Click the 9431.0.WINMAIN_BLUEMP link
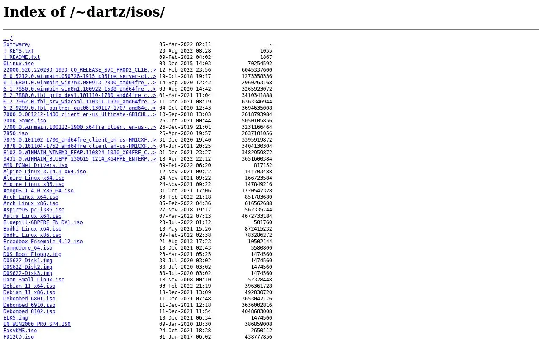The width and height of the screenshot is (542, 339). tap(80, 159)
